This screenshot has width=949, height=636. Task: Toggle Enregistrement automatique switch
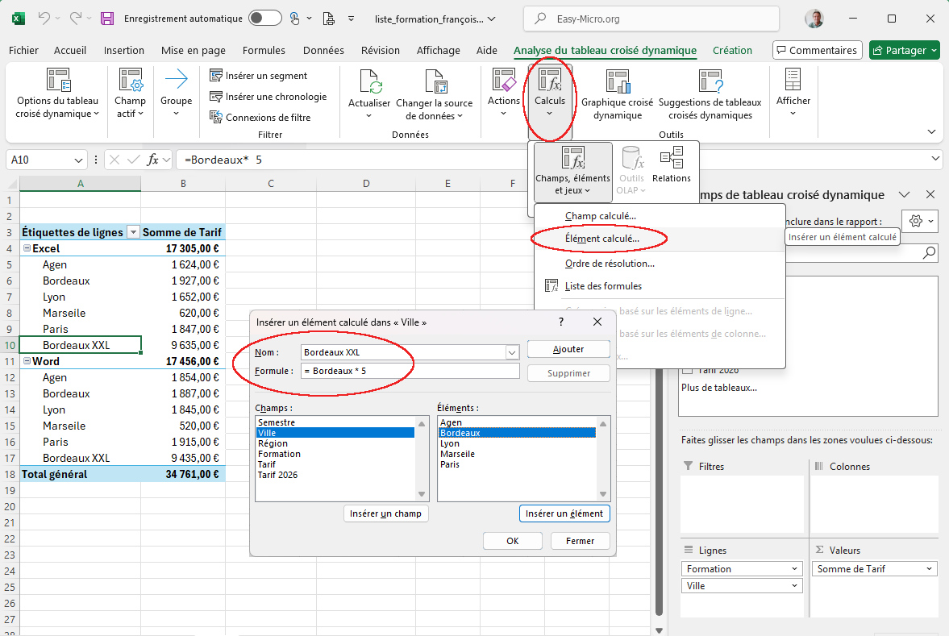[264, 18]
